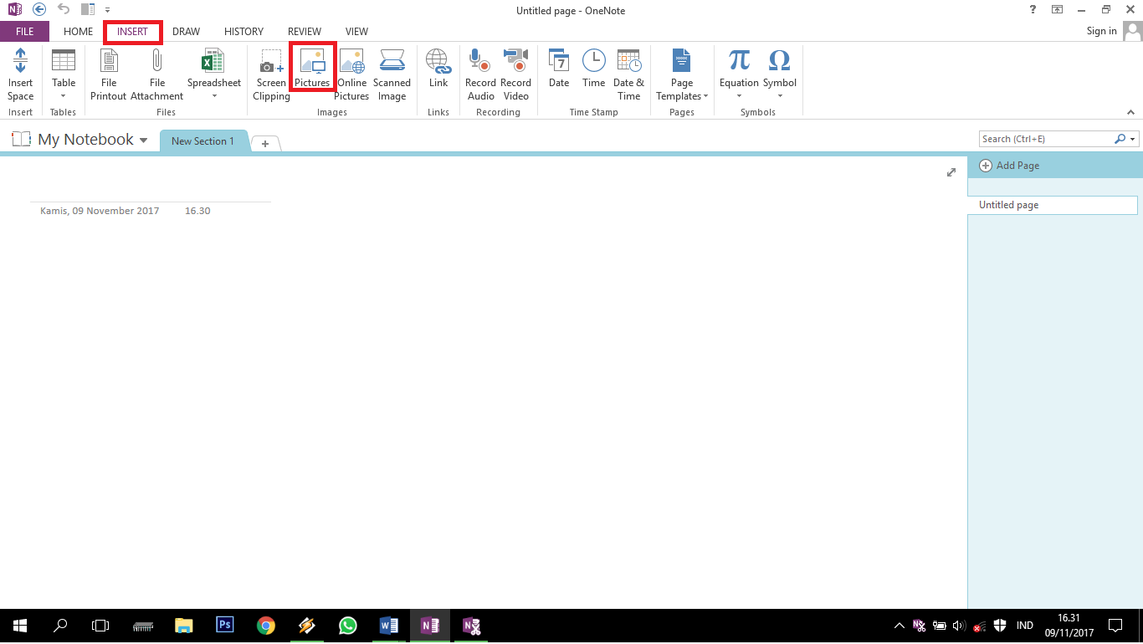This screenshot has height=644, width=1143.
Task: Insert Date & Time stamp
Action: 628,74
